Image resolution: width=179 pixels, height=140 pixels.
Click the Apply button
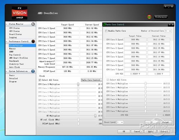tap(150, 131)
